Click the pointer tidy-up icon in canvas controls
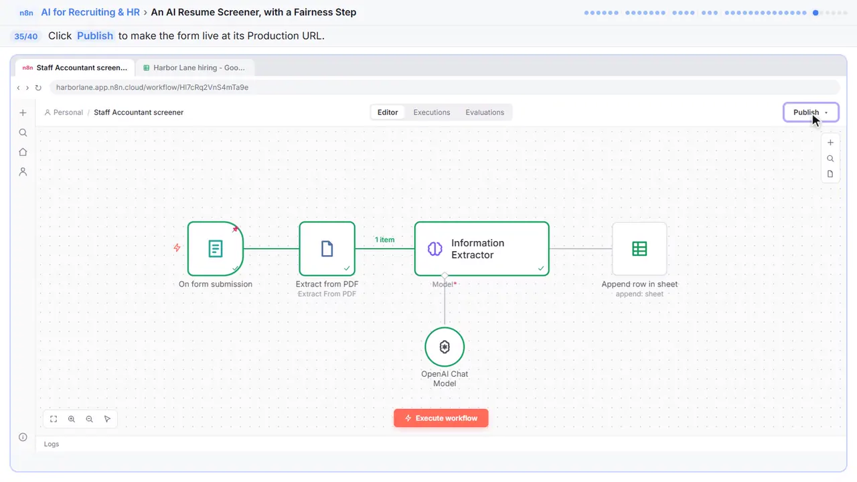Screen dimensions: 857x482 (x=107, y=419)
